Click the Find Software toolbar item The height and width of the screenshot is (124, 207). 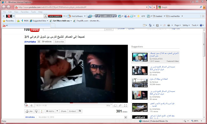(75, 16)
